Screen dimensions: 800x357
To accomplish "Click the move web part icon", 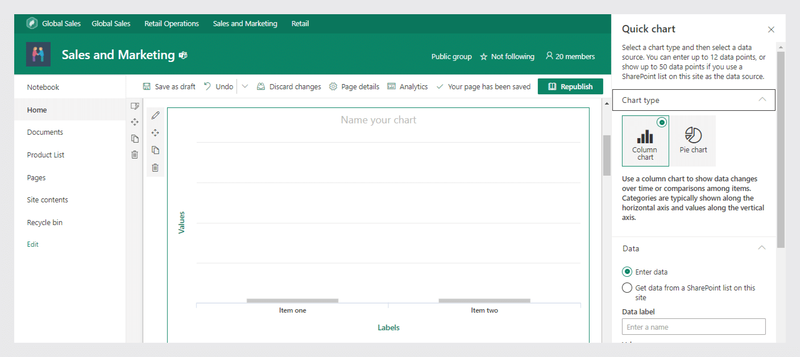I will (x=155, y=132).
